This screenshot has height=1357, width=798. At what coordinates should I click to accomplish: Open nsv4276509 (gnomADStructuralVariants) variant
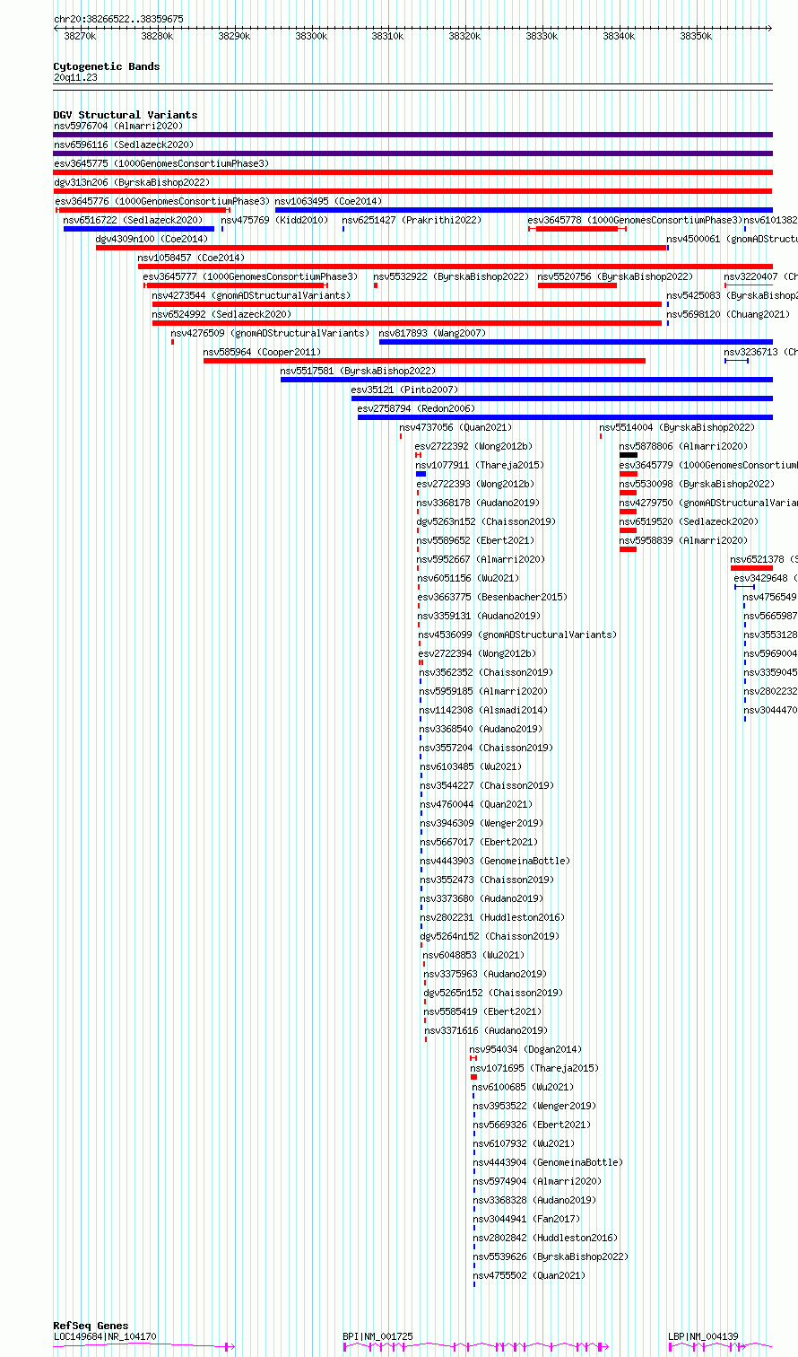[x=270, y=333]
